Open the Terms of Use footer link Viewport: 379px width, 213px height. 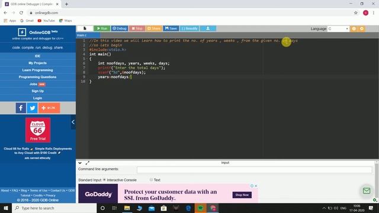[x=38, y=191]
